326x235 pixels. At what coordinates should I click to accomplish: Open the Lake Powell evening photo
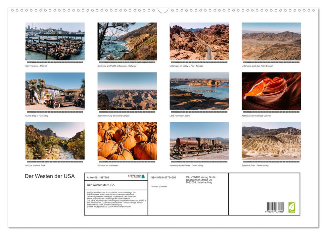199,91
